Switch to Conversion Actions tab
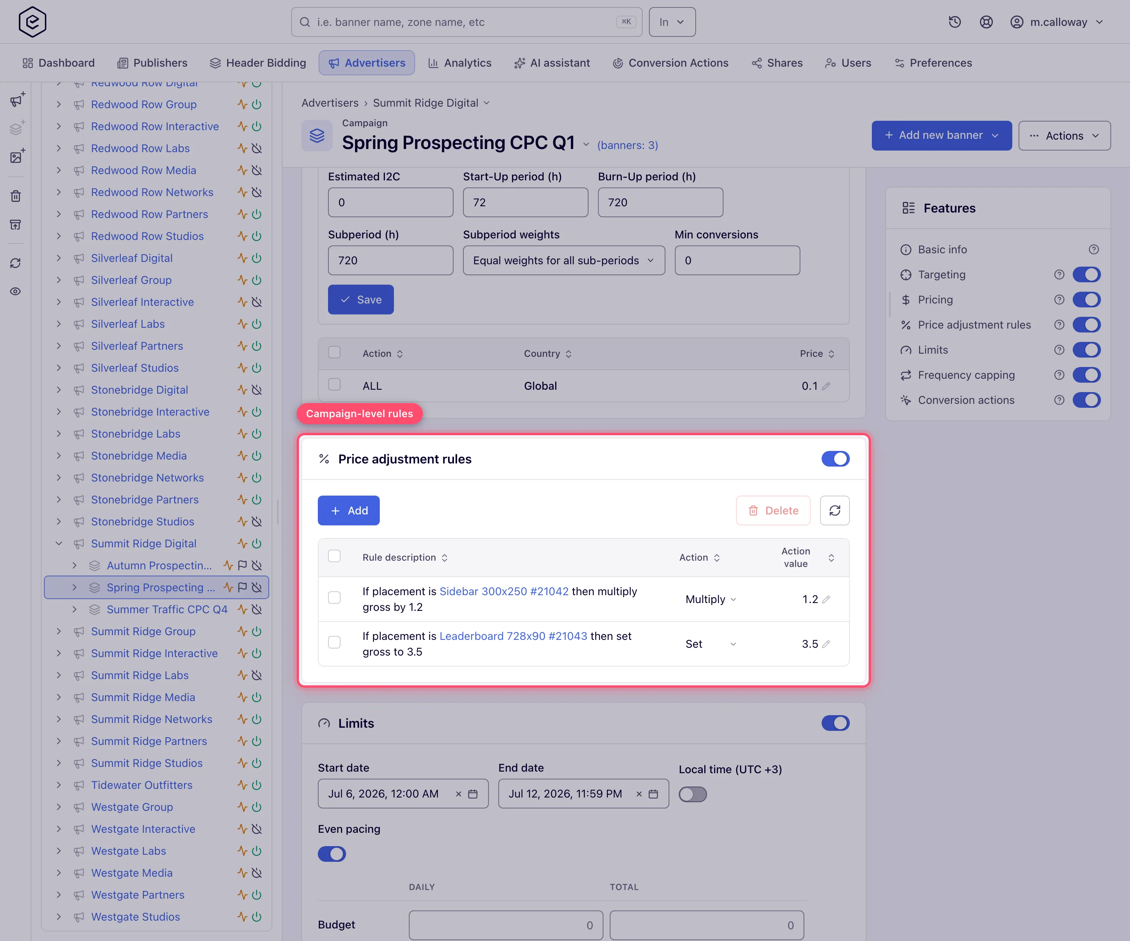The width and height of the screenshot is (1130, 941). [671, 63]
